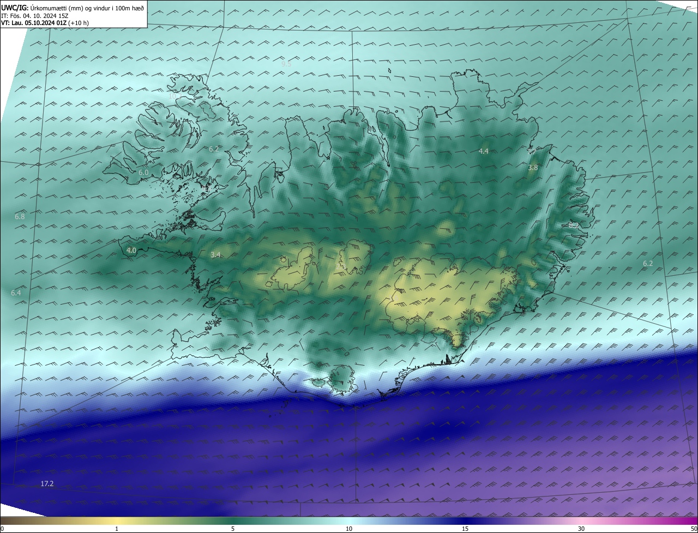Click the 4.4 value label in northeast Iceland
This screenshot has height=533, width=698.
tap(484, 151)
